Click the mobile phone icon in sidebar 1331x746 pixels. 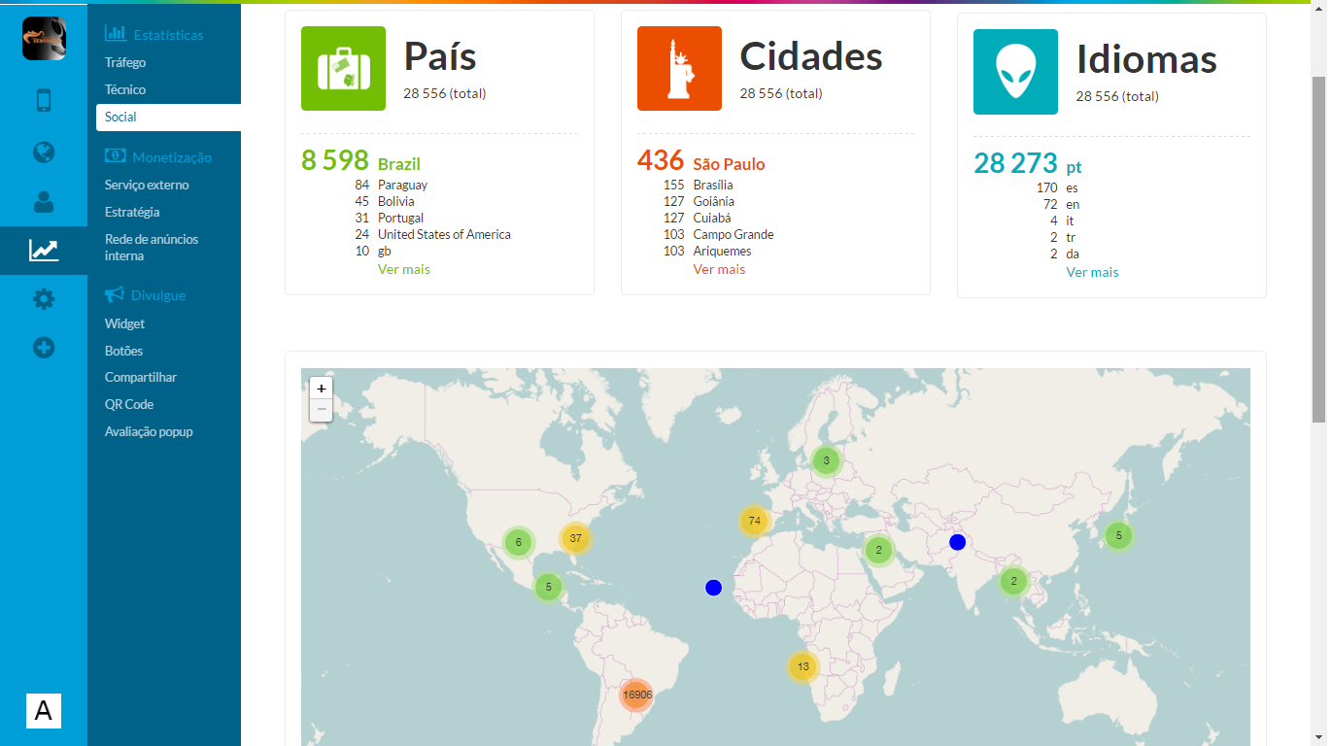44,101
